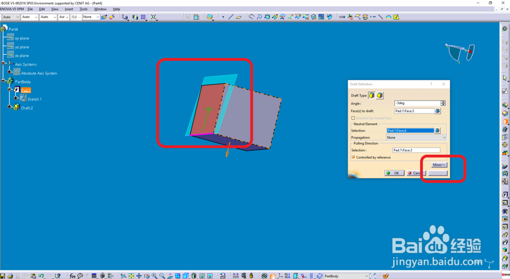The height and width of the screenshot is (279, 510).
Task: Select zx plane in the tree
Action: coord(22,56)
